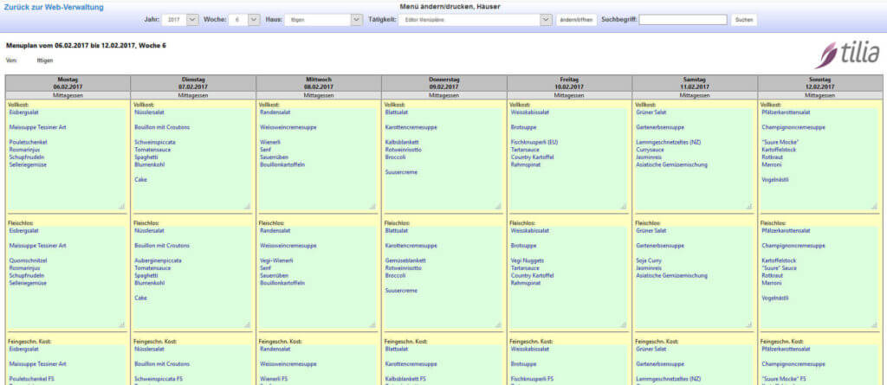This screenshot has height=385, width=887.
Task: Click the ändern/öffnen button
Action: tap(576, 19)
